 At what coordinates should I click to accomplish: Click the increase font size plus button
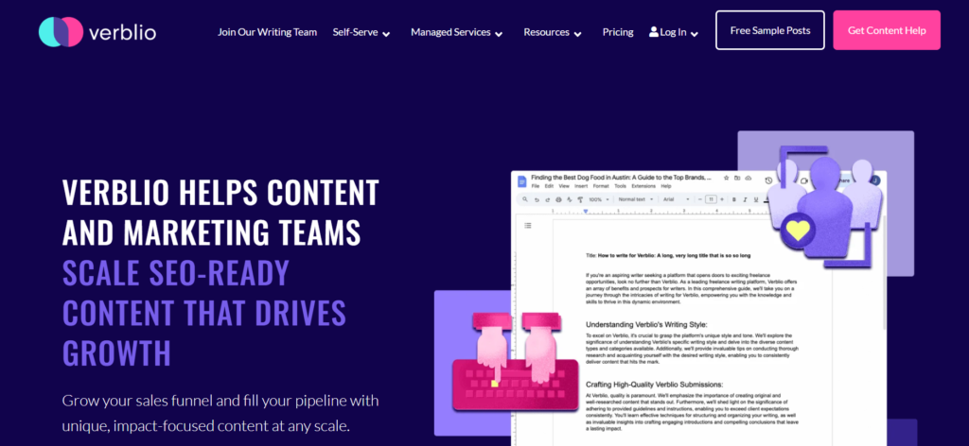722,200
